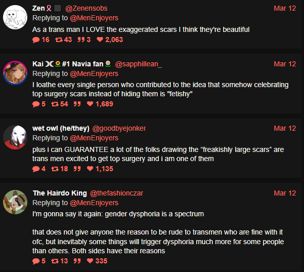Open the @Zenensobs profile handle
304x272 pixels.
point(86,8)
